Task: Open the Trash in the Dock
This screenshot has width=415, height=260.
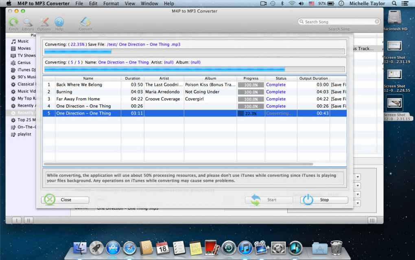Action: pyautogui.click(x=336, y=248)
